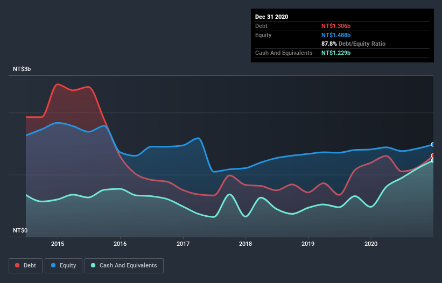The image size is (442, 283).
Task: Click the tooltip Debt row label
Action: tap(261, 26)
